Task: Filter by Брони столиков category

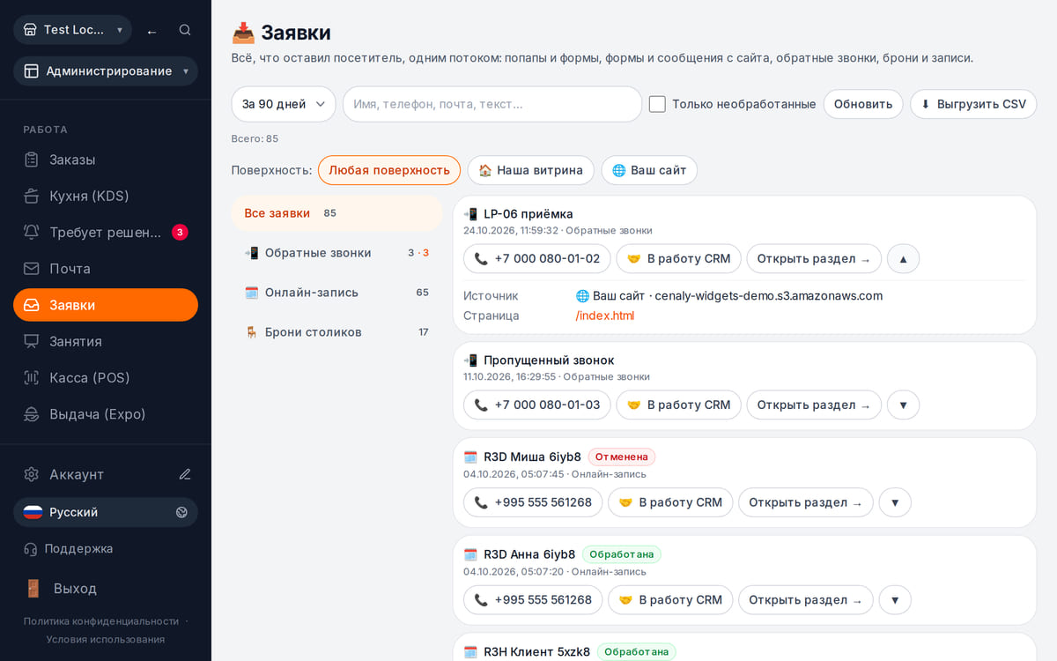Action: 336,332
